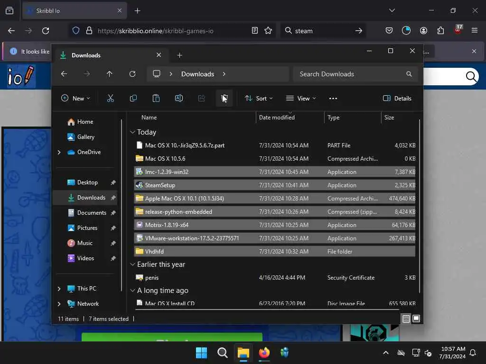Open Firefox hamburger application menu
This screenshot has width=486, height=364.
[x=475, y=30]
